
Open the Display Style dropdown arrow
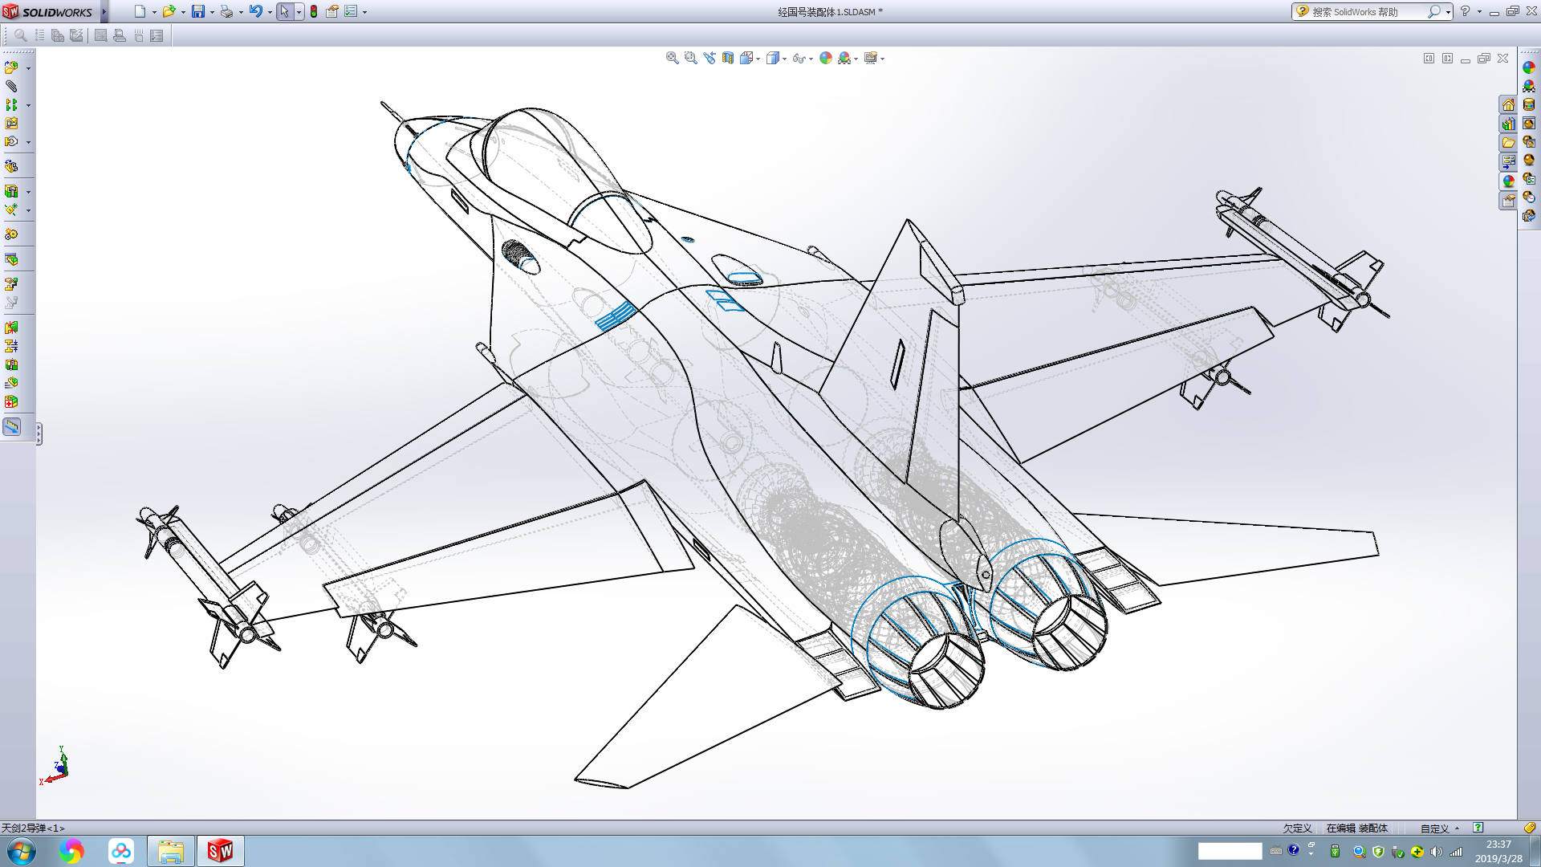pos(784,59)
